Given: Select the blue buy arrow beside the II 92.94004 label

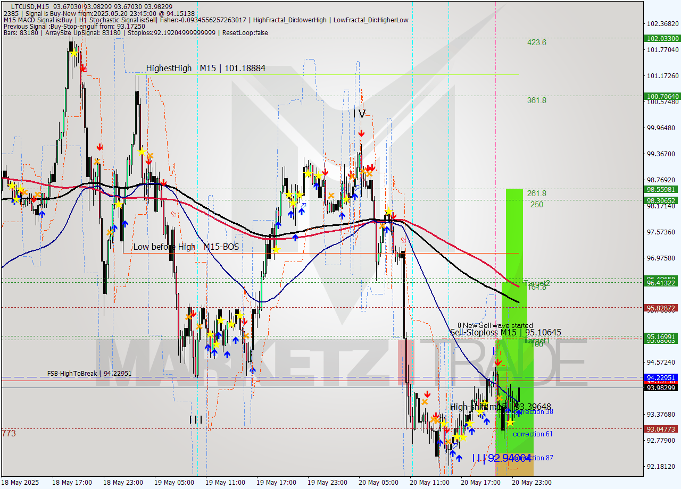Looking at the screenshot, I should click(x=459, y=458).
